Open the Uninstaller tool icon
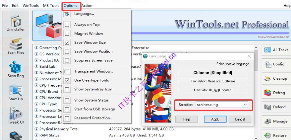Viewport: 291px width, 140px height. tap(16, 23)
